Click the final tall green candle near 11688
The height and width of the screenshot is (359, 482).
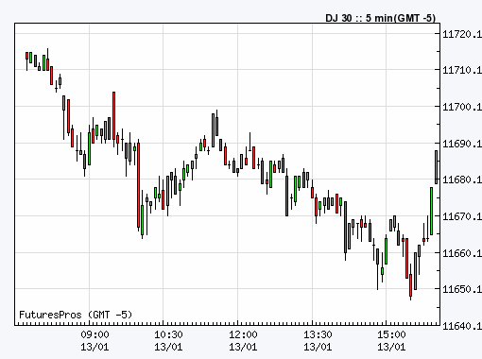tap(437, 167)
